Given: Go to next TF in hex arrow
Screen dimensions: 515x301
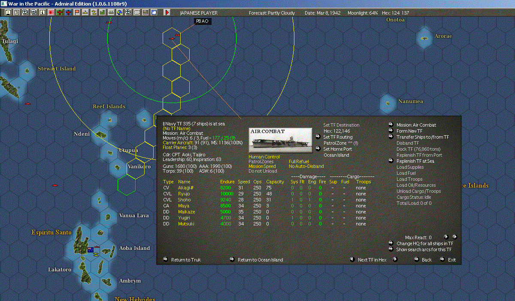Looking at the screenshot, I should coord(395,259).
